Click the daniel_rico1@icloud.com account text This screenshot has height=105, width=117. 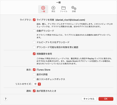(x=70, y=20)
